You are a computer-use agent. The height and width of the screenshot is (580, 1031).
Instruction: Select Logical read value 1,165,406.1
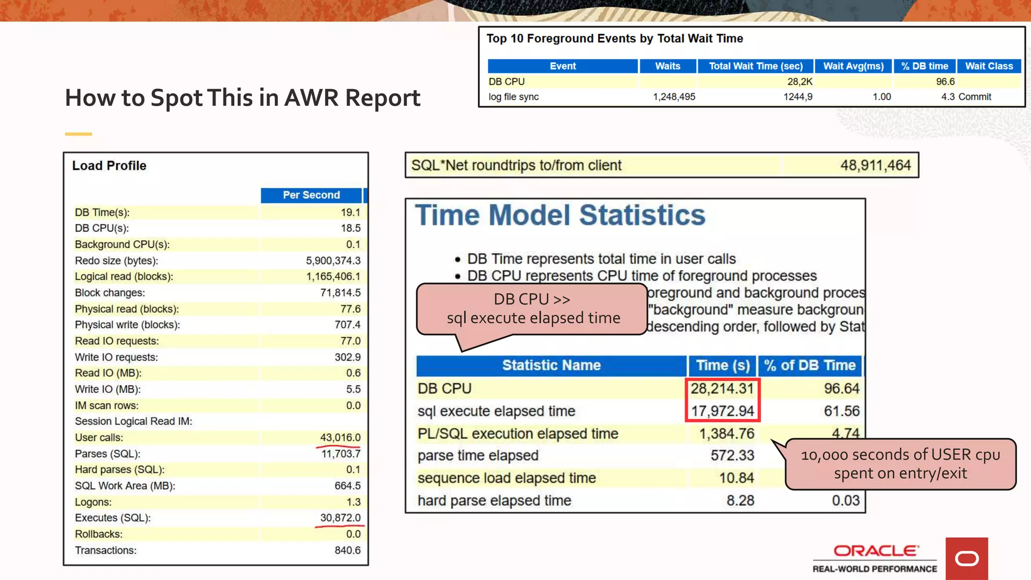pyautogui.click(x=333, y=276)
